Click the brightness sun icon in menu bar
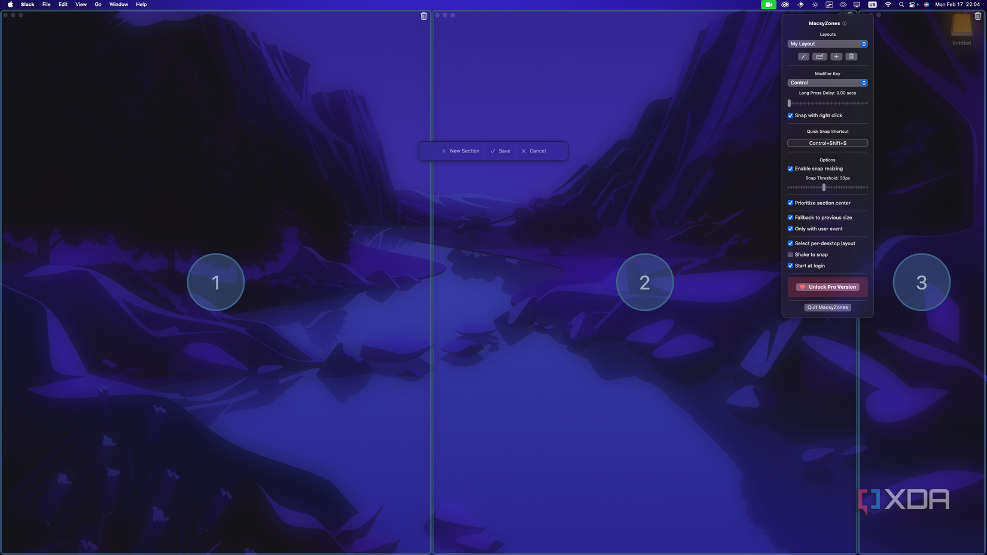 coord(815,4)
